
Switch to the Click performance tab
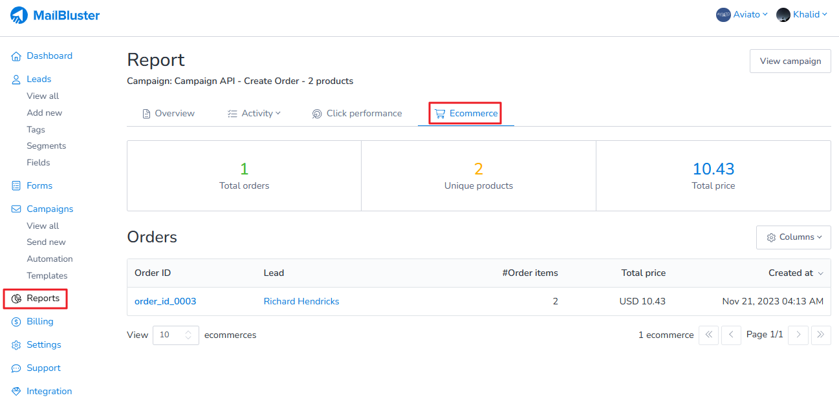(357, 114)
